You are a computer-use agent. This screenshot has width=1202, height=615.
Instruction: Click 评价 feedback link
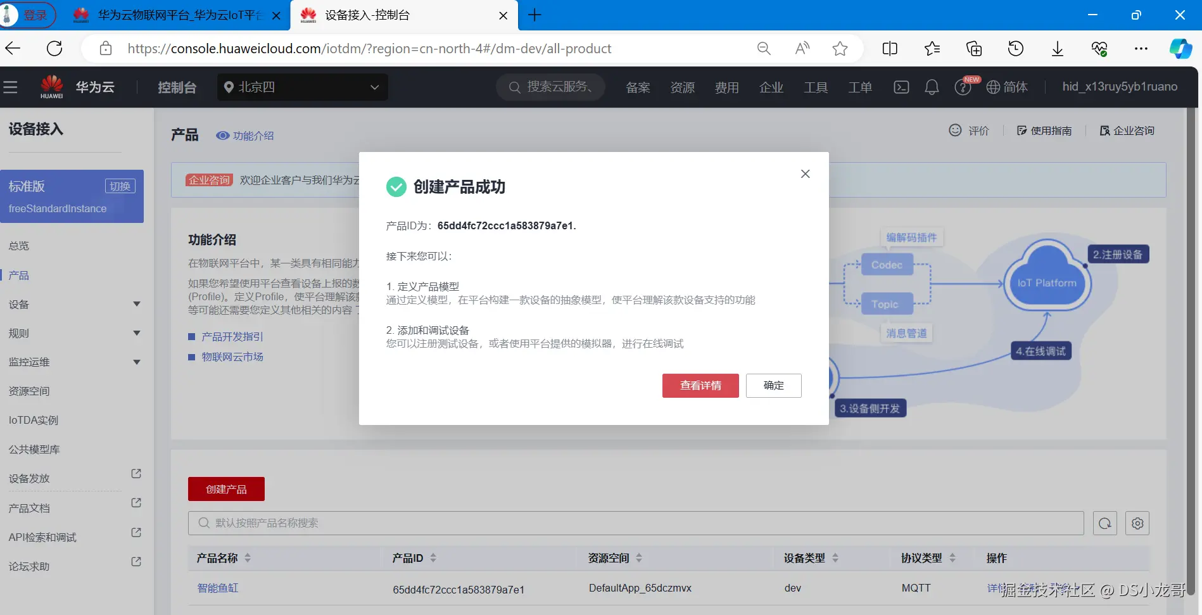(x=969, y=130)
